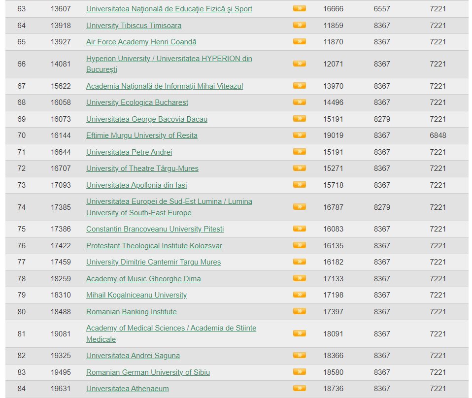Visit Universitatea George Bacovia Bacau link

(x=147, y=119)
